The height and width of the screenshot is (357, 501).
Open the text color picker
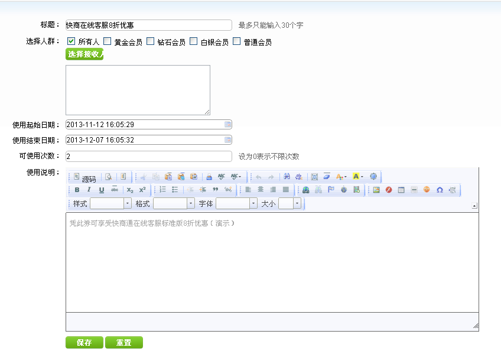click(x=341, y=177)
